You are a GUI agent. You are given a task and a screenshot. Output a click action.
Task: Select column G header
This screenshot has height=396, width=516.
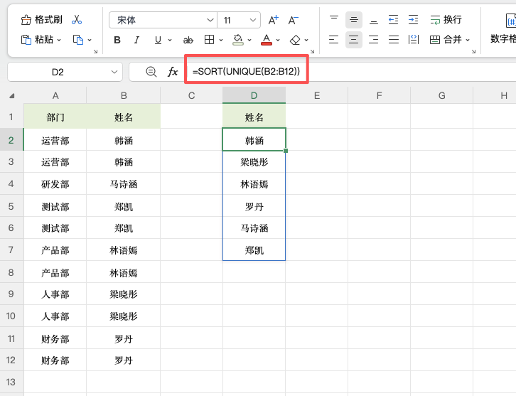pos(441,96)
